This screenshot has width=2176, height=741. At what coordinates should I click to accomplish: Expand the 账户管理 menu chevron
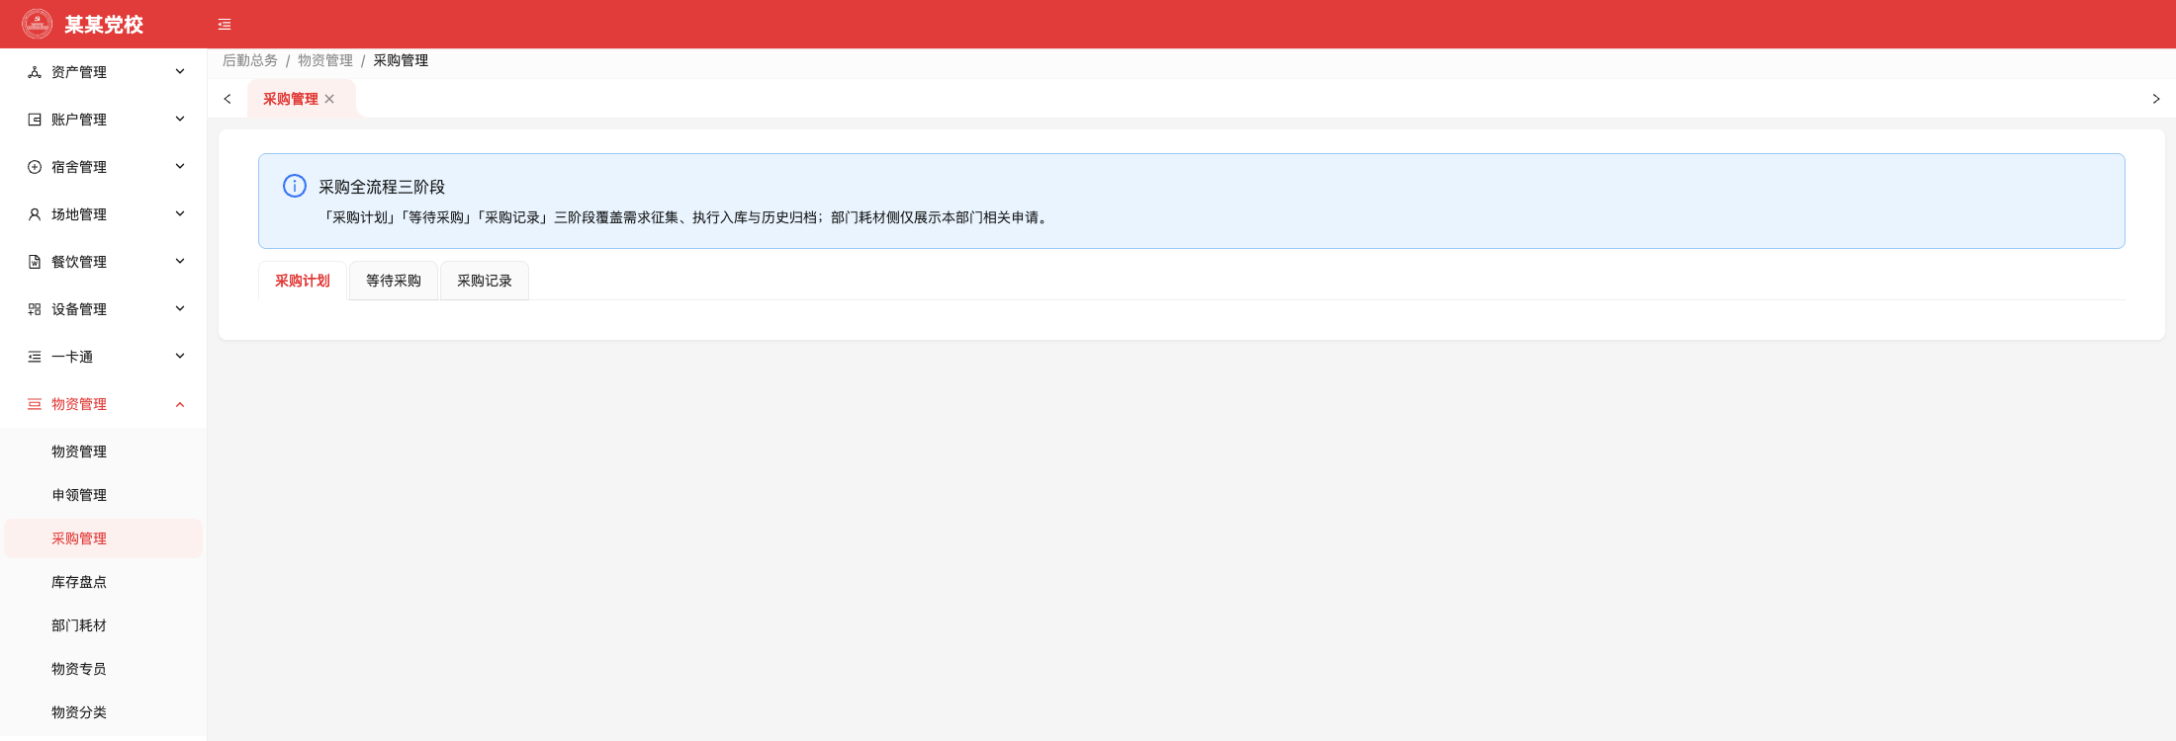180,120
